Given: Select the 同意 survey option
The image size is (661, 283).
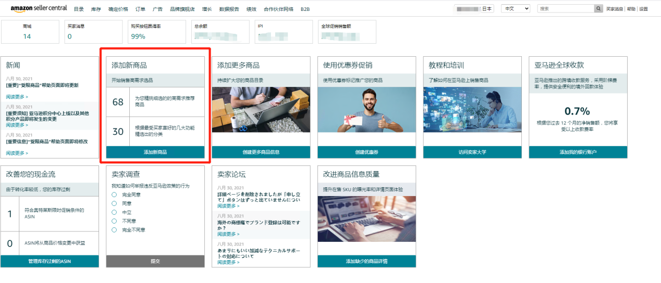Looking at the screenshot, I should click(x=114, y=203).
